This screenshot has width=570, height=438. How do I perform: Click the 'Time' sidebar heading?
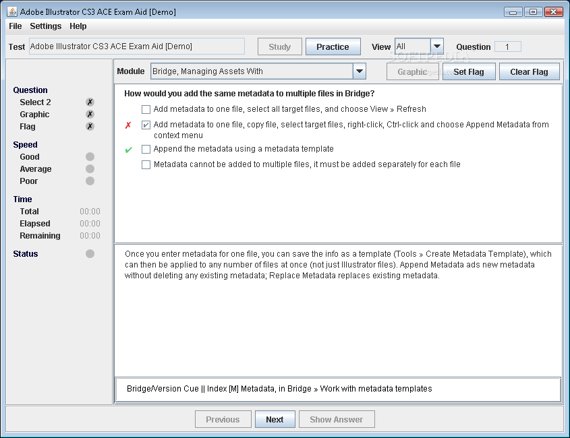(x=22, y=199)
